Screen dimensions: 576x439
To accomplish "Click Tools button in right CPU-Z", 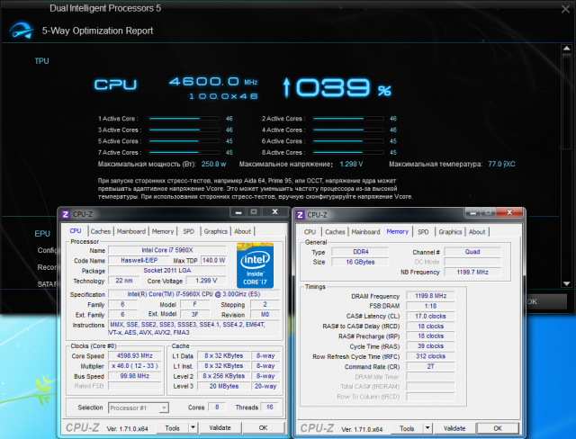I will tap(407, 428).
